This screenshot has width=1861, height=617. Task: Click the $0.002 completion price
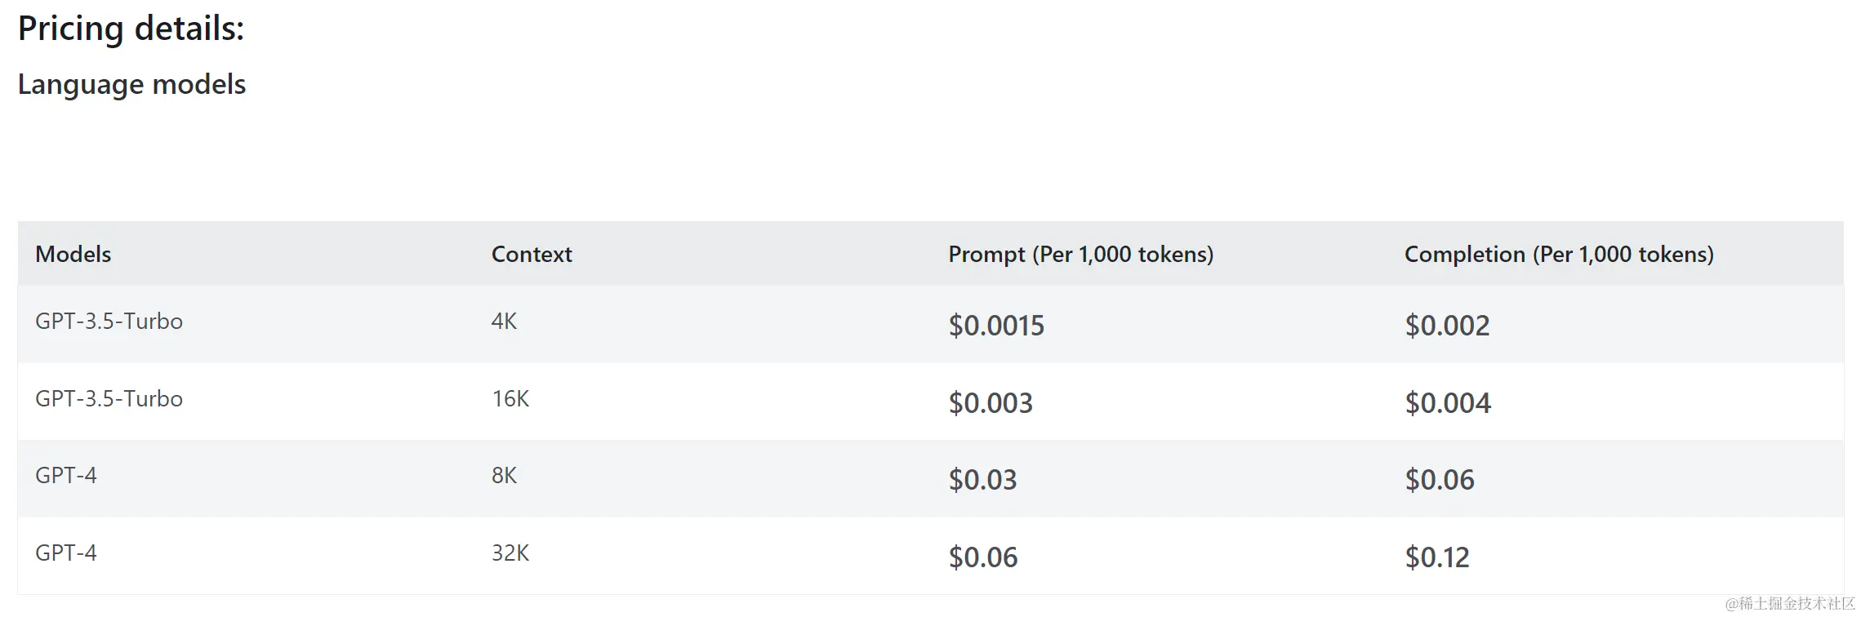click(x=1447, y=326)
